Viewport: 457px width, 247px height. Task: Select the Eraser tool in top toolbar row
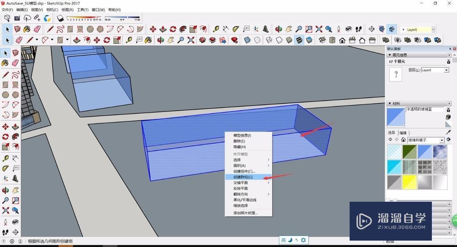(x=37, y=29)
